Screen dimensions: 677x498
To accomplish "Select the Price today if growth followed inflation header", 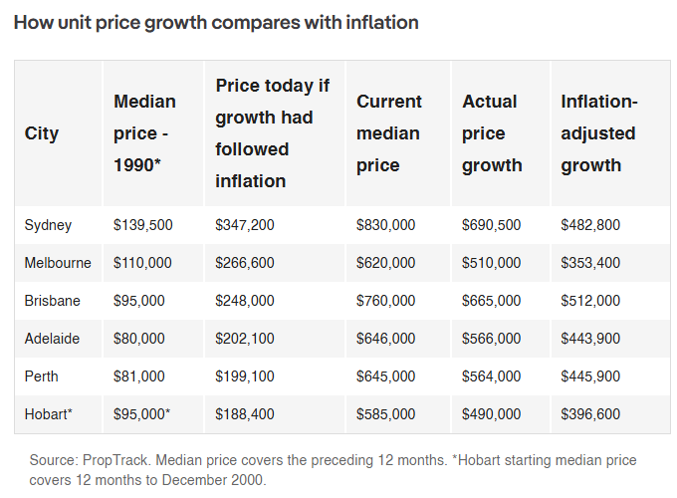I will point(273,133).
